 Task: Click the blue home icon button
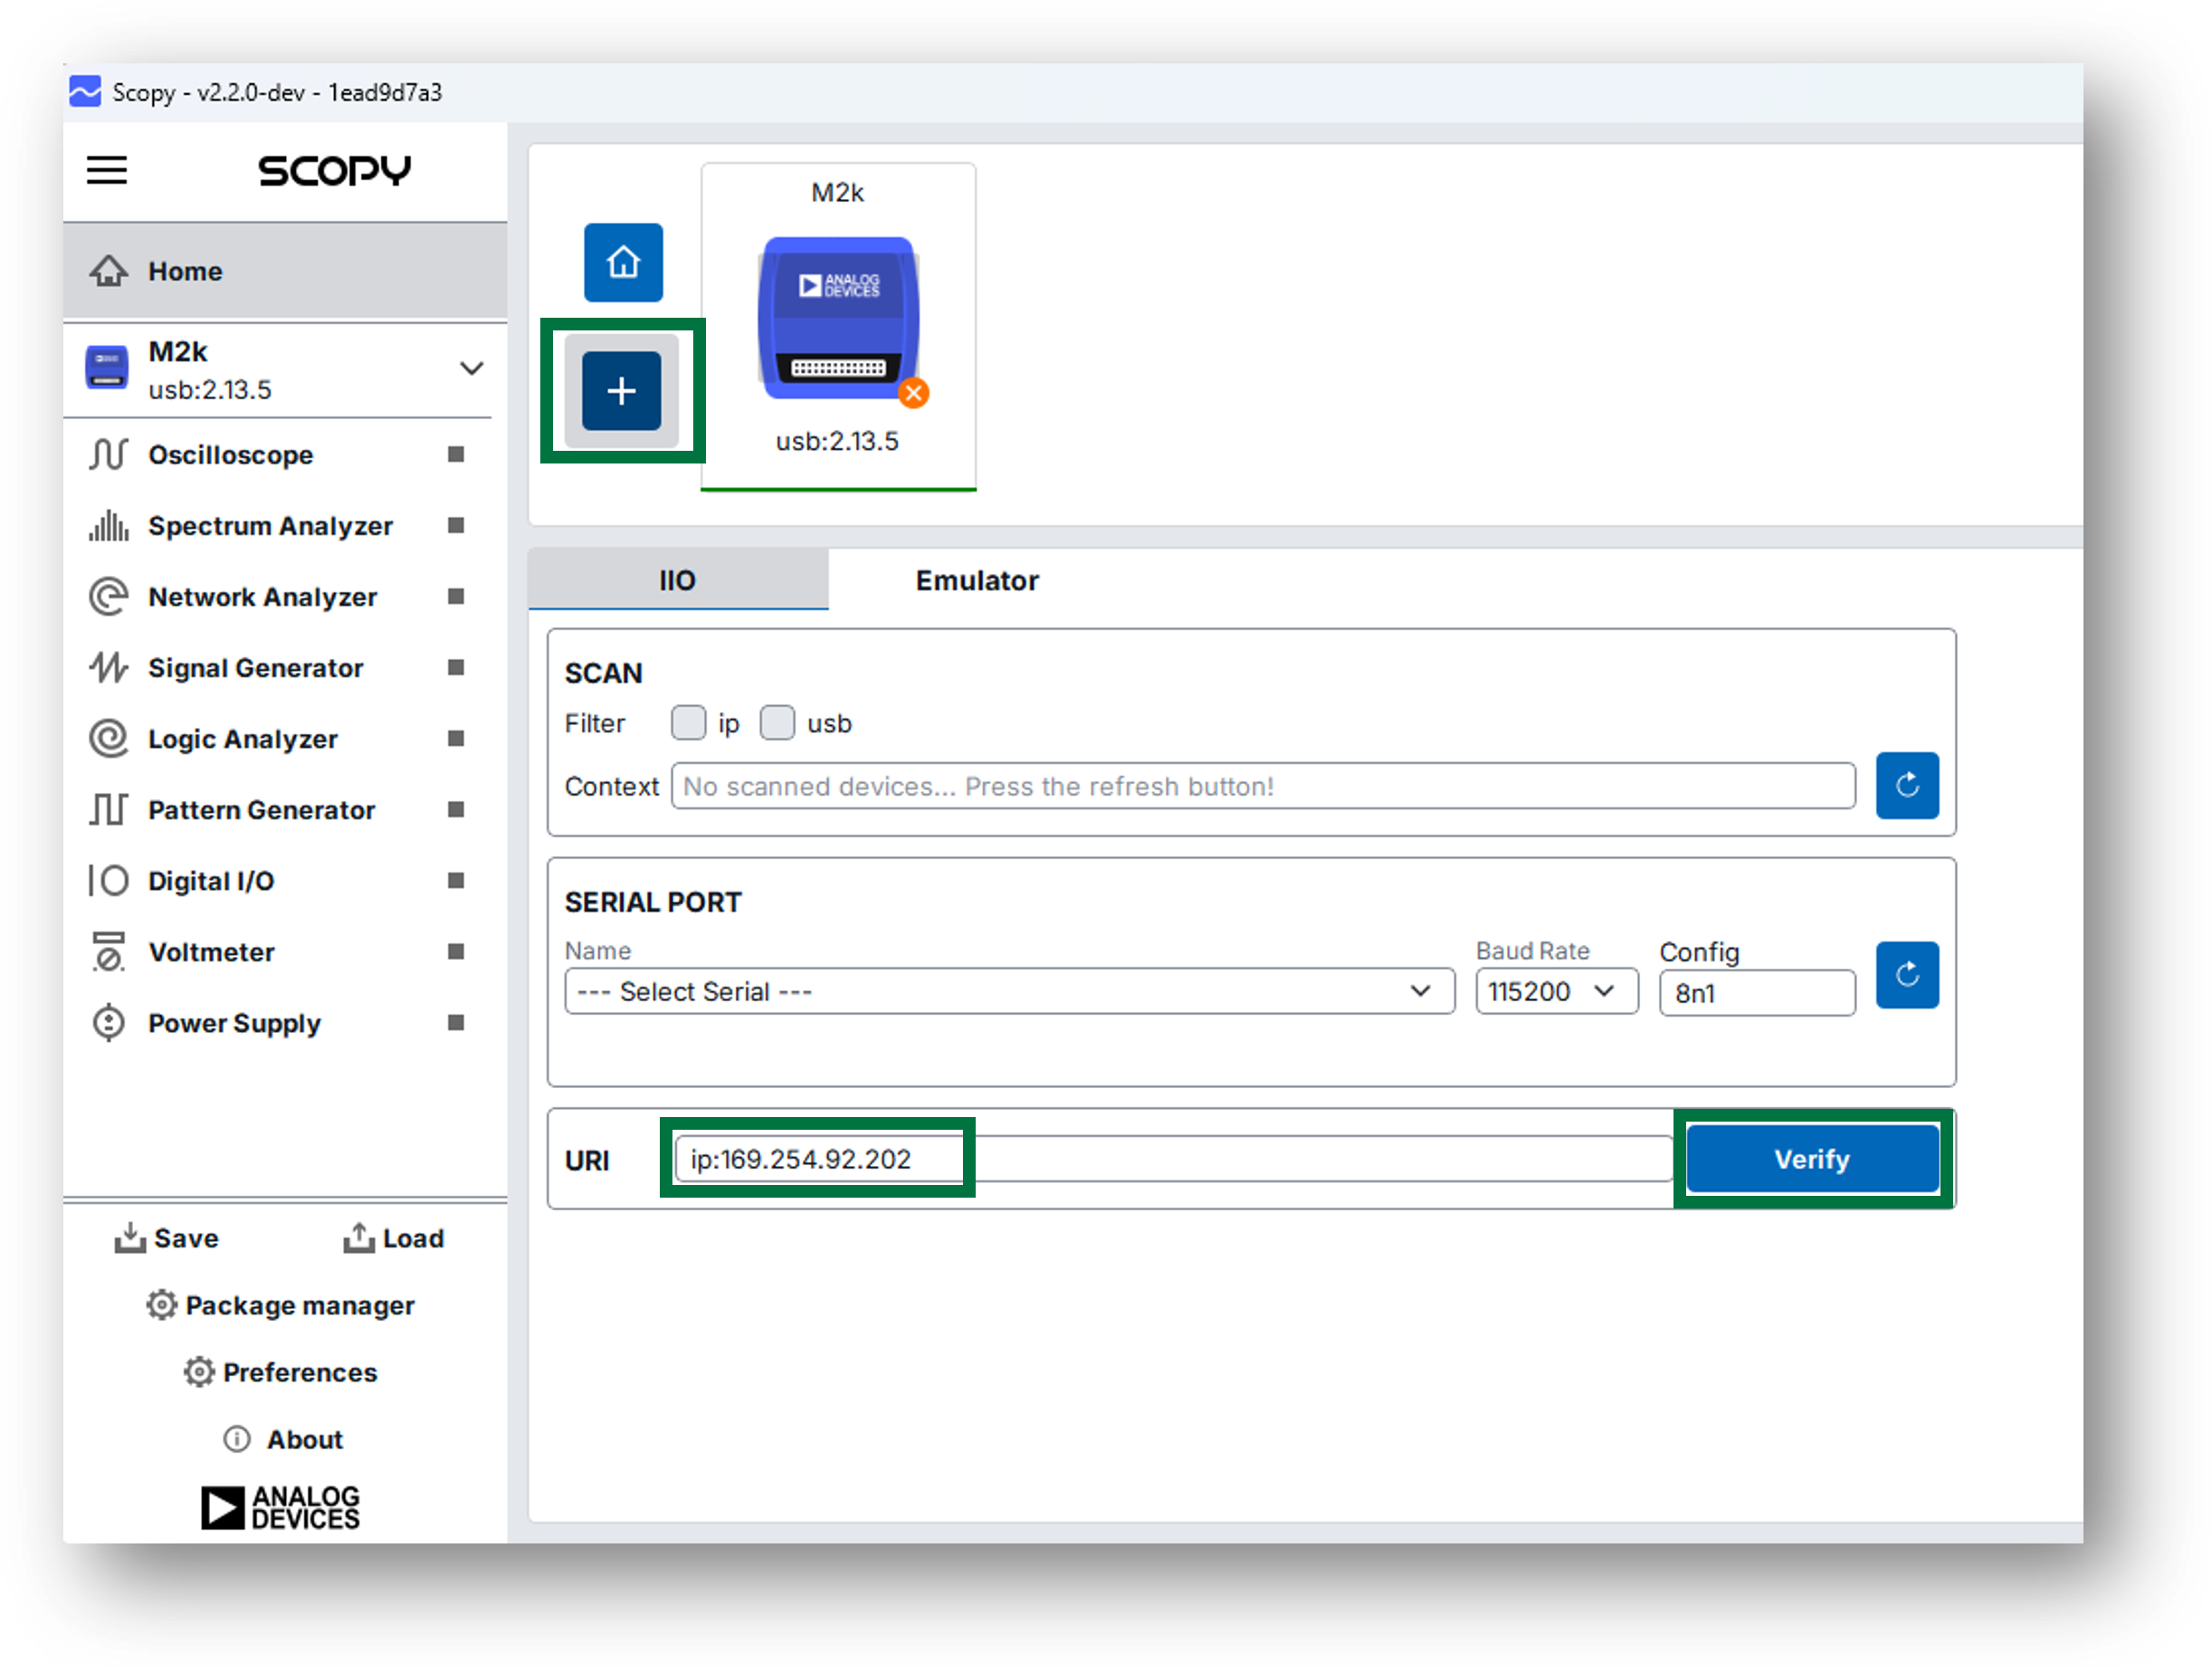pos(623,262)
